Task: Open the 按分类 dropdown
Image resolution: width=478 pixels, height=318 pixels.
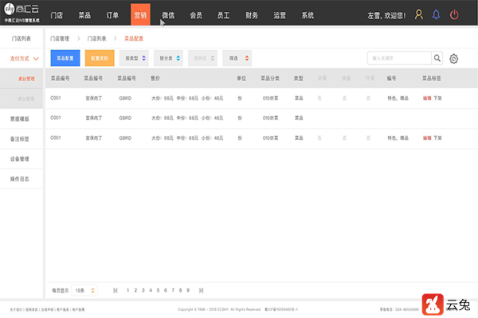Action: [x=168, y=58]
